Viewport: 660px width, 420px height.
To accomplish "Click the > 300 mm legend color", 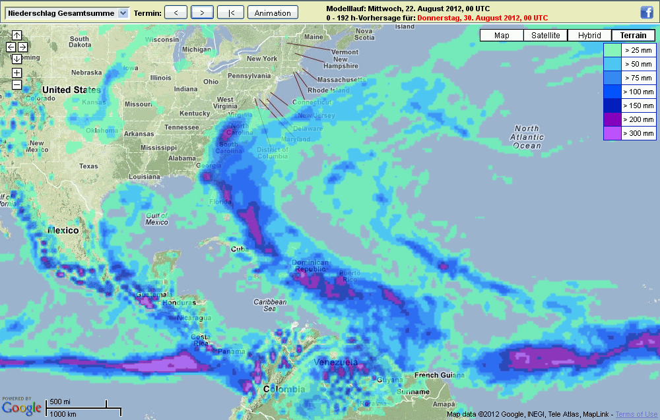I will click(612, 133).
